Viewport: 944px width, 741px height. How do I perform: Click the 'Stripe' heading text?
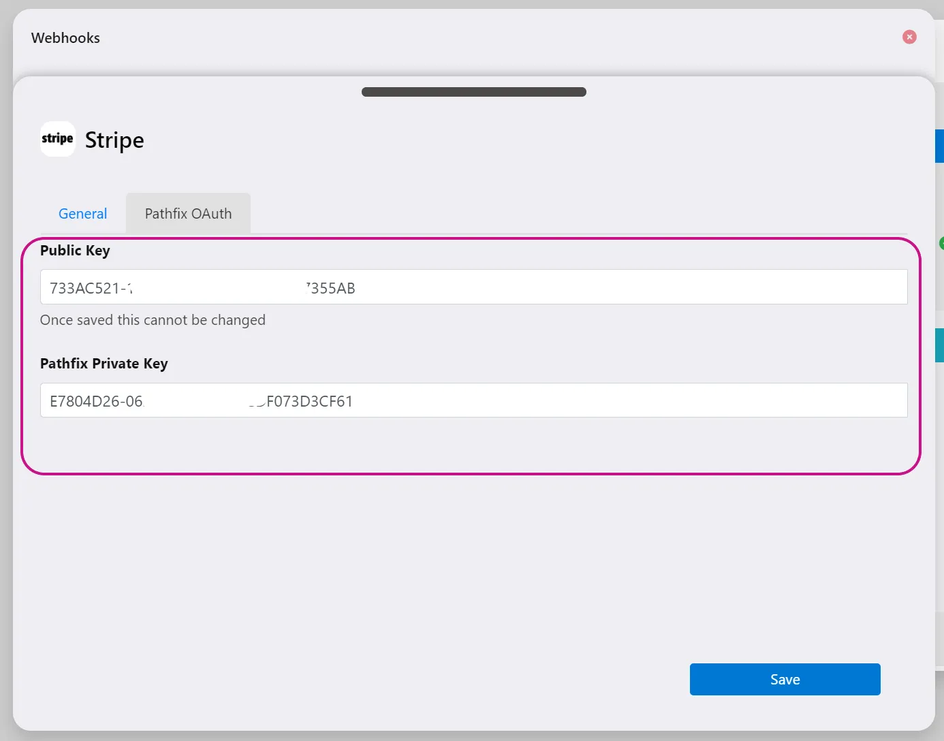[x=114, y=140]
